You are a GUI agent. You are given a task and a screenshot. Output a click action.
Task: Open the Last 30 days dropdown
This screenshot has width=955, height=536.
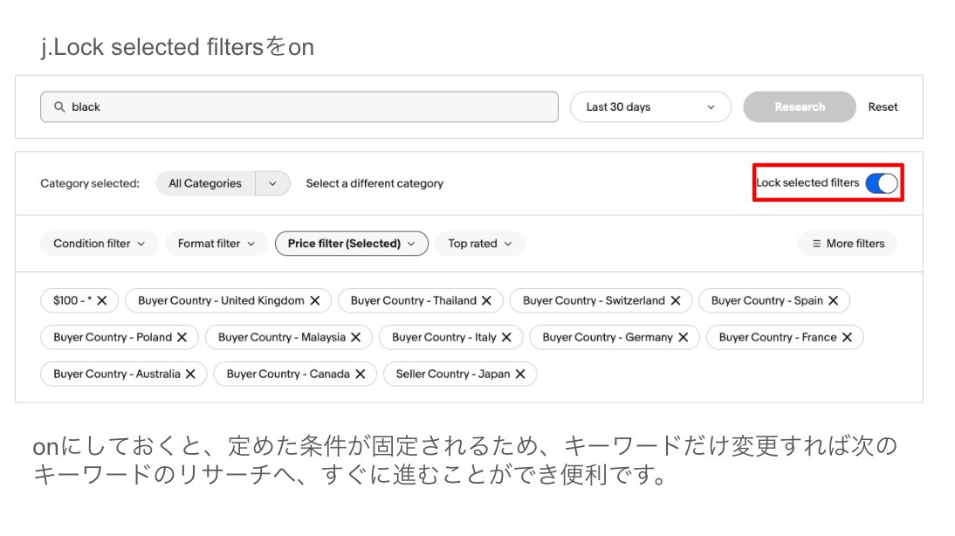tap(650, 107)
